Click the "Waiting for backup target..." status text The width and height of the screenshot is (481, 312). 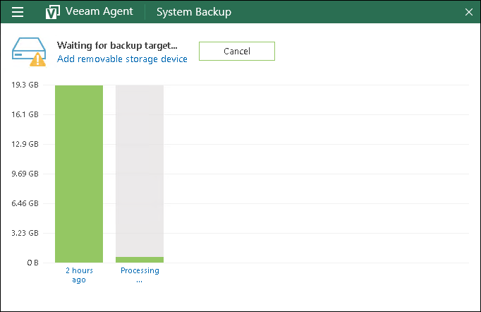[x=117, y=45]
